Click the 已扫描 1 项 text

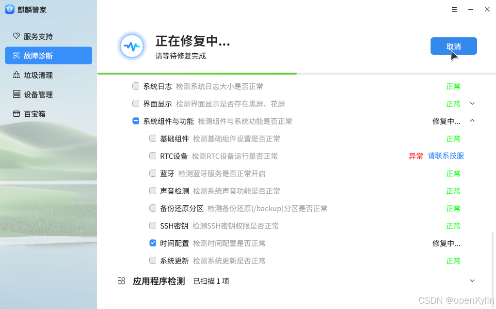coord(211,281)
